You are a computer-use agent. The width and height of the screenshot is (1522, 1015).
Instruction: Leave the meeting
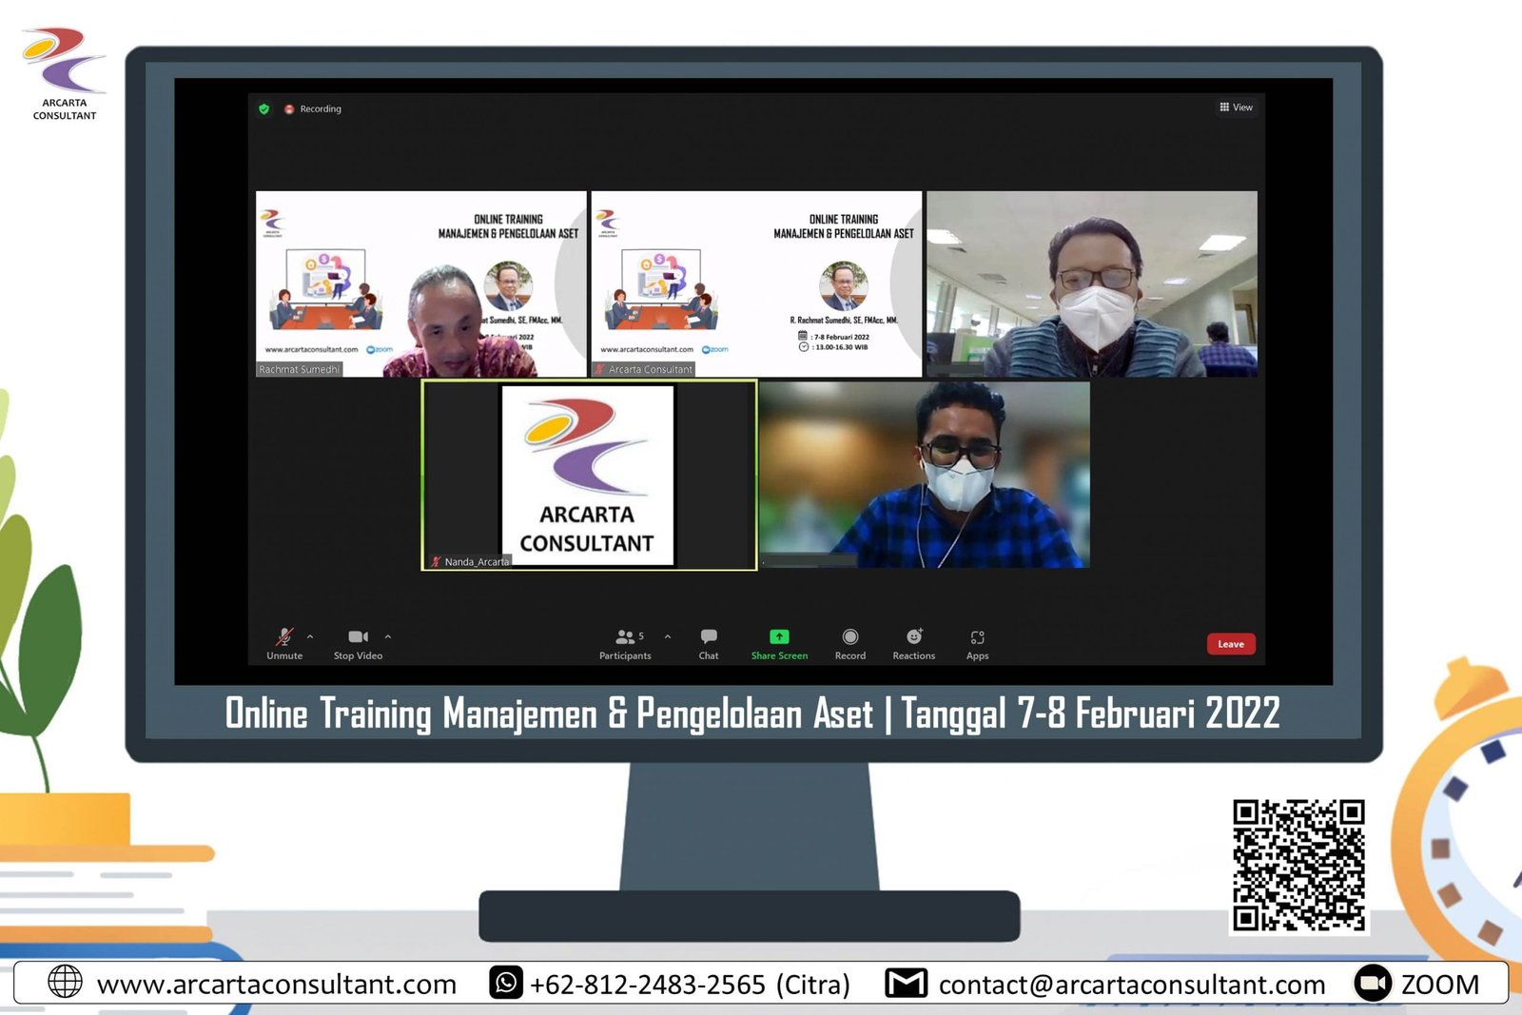1230,644
